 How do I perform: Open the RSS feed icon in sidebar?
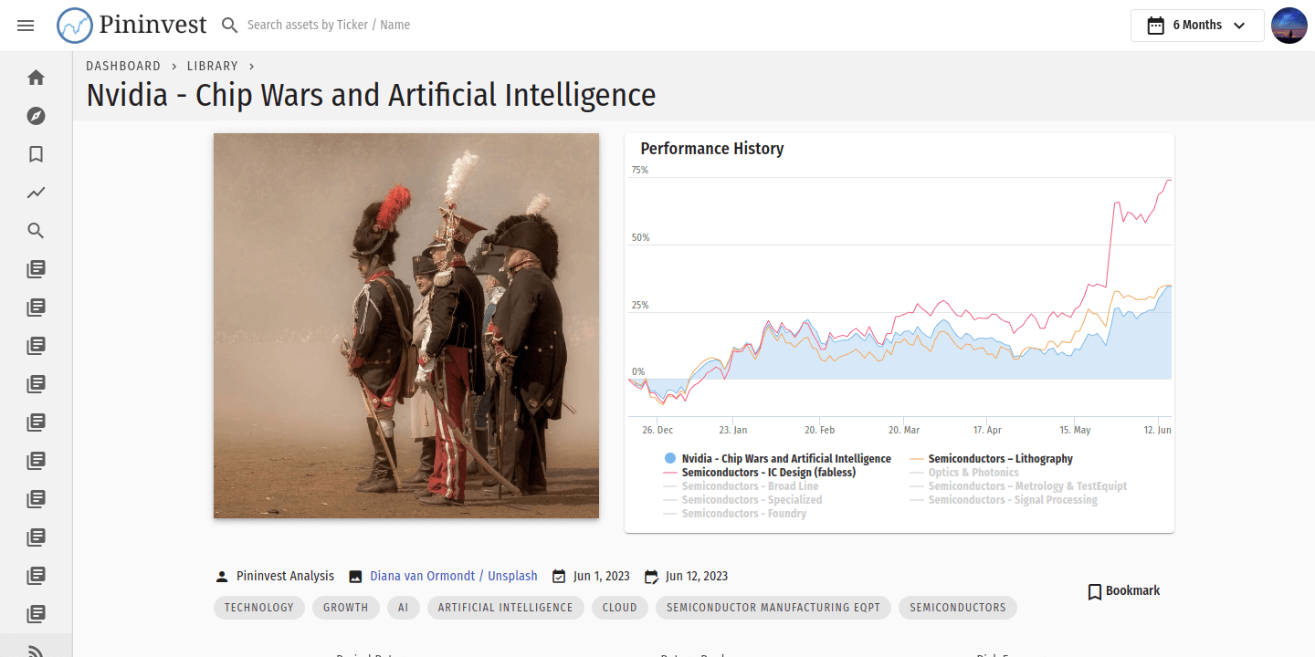click(36, 652)
